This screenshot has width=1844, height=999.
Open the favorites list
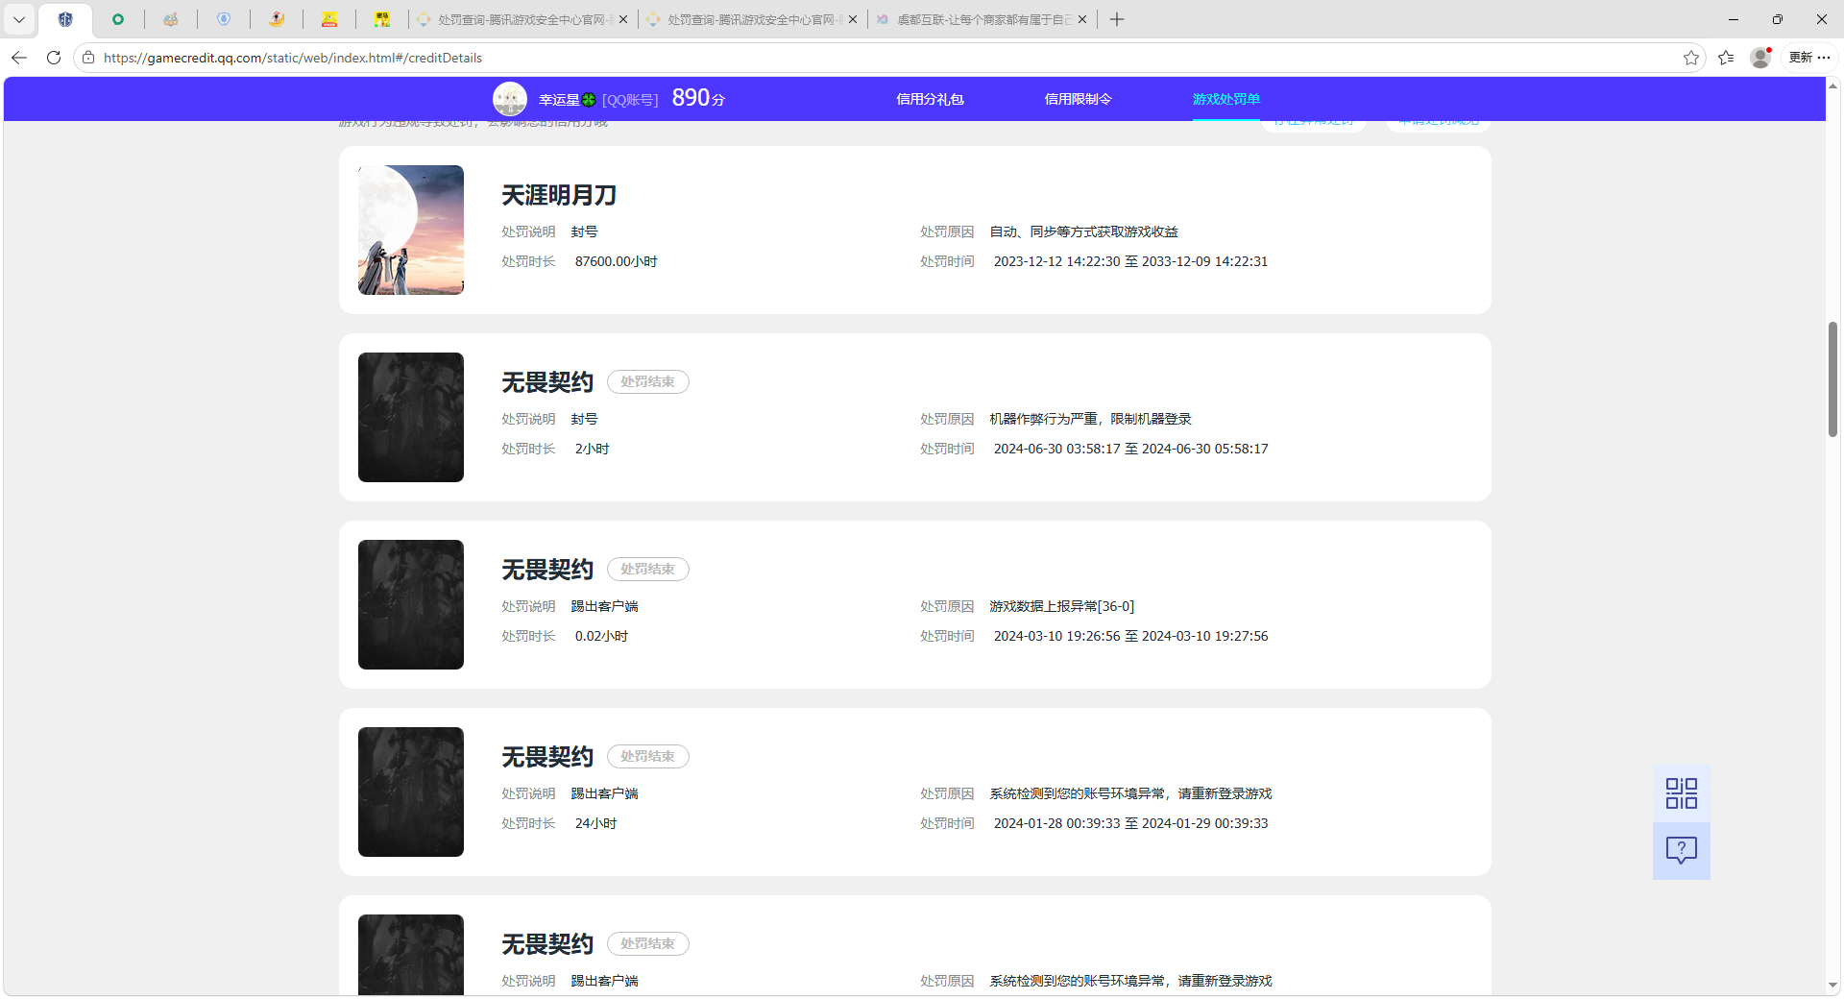1726,58
